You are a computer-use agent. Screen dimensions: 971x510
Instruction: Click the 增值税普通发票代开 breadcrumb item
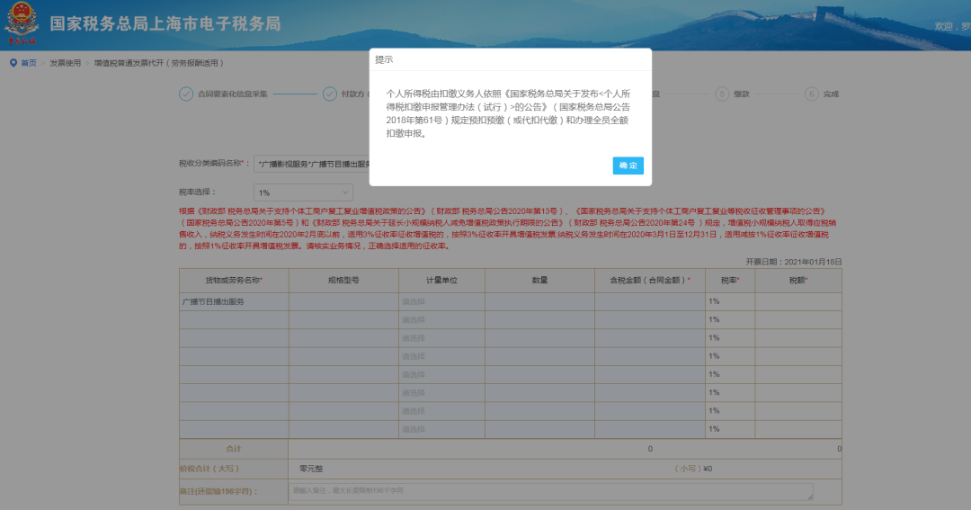tap(158, 63)
